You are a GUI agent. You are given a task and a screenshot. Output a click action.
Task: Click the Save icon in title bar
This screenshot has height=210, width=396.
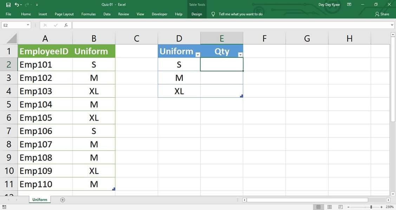(8, 5)
